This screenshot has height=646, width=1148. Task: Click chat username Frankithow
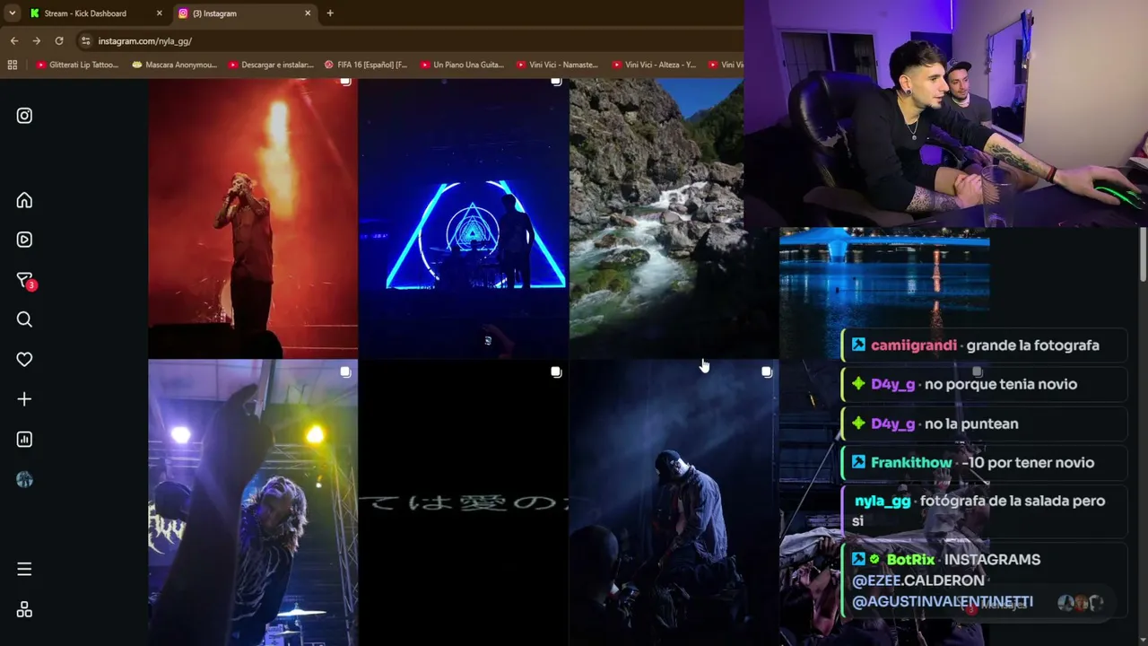pos(911,463)
